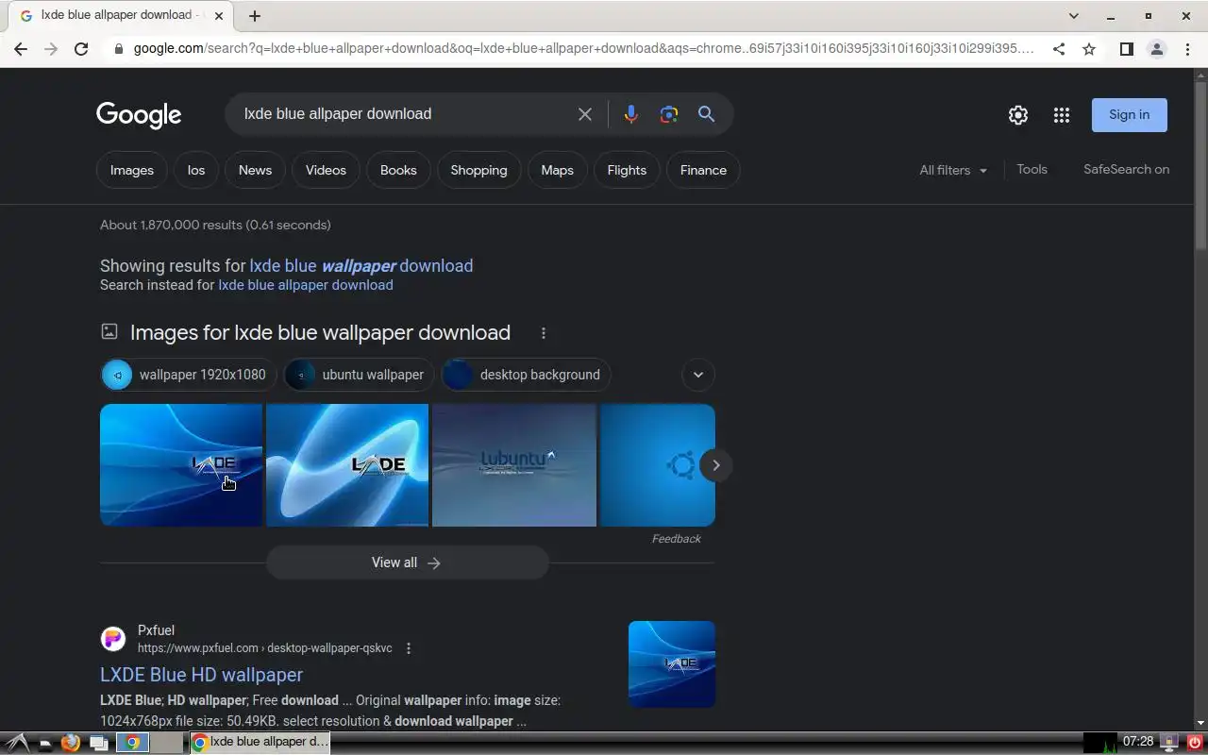The width and height of the screenshot is (1208, 755).
Task: Open the Google apps grid
Action: (1062, 115)
